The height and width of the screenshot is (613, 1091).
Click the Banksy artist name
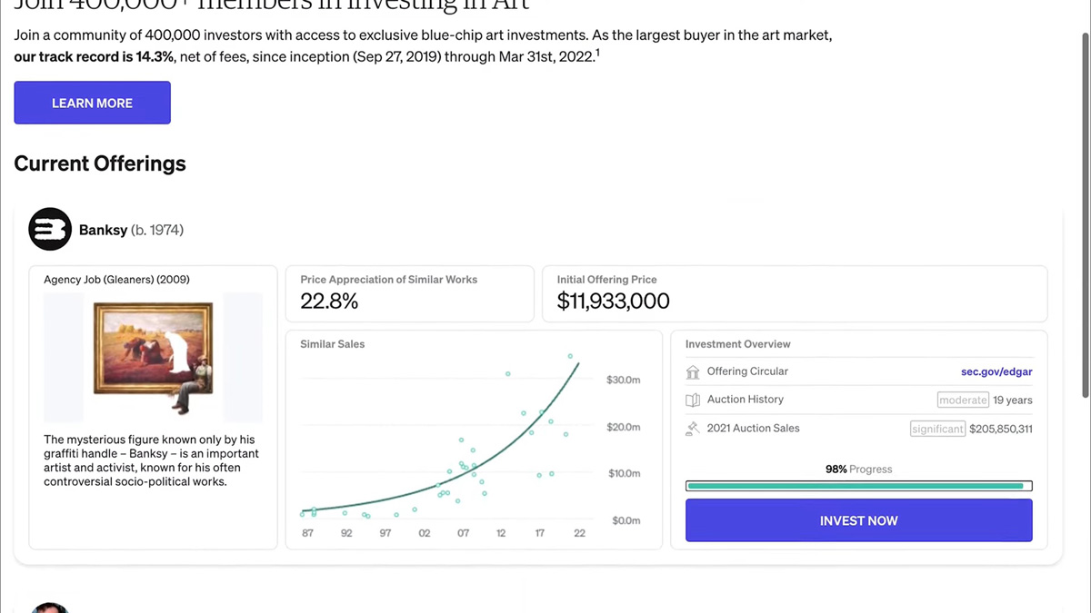point(103,230)
